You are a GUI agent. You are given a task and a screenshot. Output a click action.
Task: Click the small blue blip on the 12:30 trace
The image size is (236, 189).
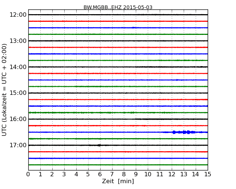[133, 28]
